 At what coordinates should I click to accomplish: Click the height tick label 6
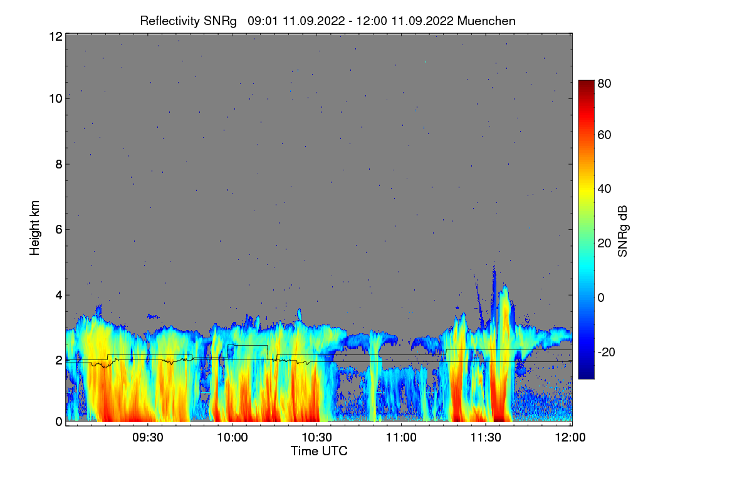(58, 229)
